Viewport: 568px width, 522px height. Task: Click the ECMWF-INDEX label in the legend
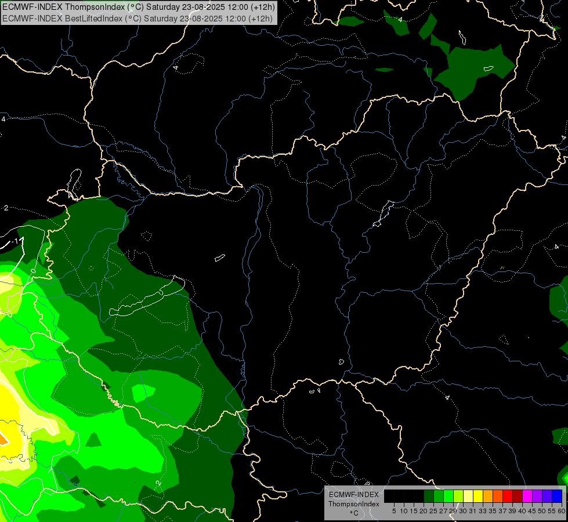tap(354, 495)
